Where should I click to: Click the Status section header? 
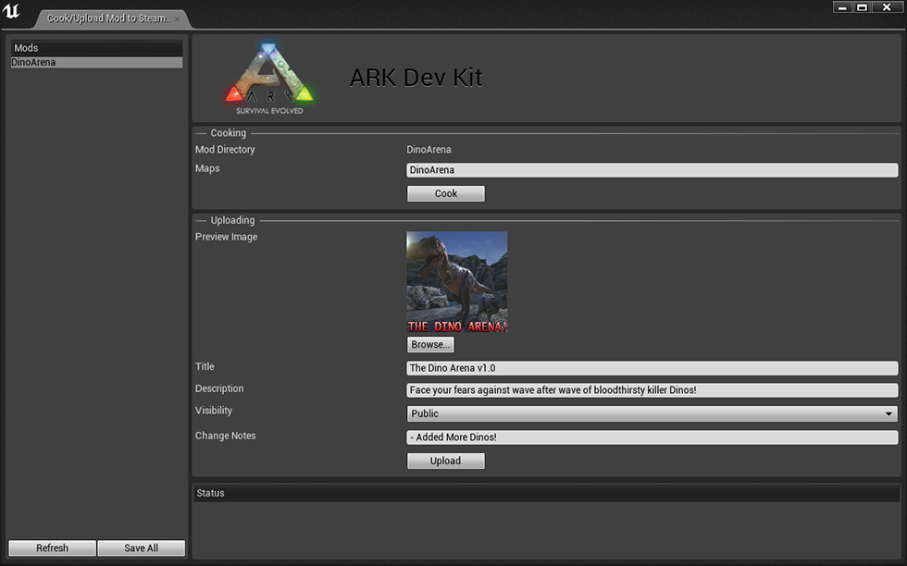coord(210,493)
